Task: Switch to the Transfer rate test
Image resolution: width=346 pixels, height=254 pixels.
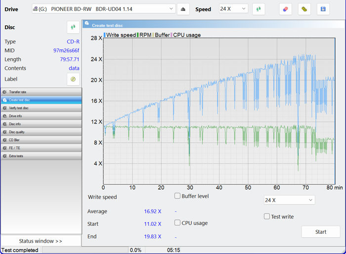Action: [x=41, y=92]
